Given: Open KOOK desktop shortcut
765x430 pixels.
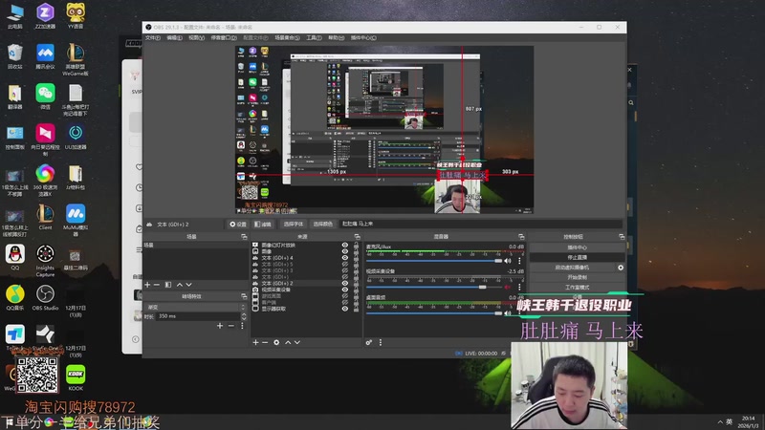Looking at the screenshot, I should pyautogui.click(x=76, y=377).
